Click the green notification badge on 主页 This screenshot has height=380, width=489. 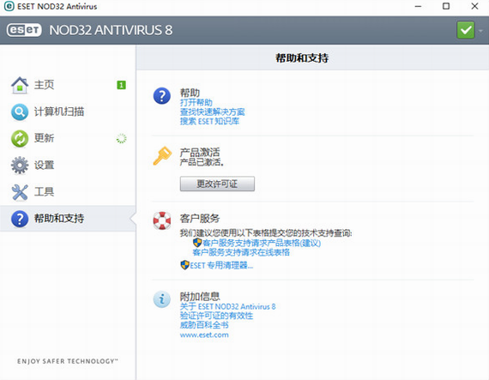[121, 85]
